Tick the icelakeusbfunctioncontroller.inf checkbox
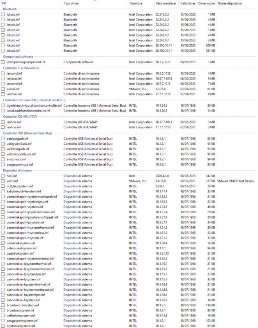Viewport: 258px width, 328px height. coord(3,111)
